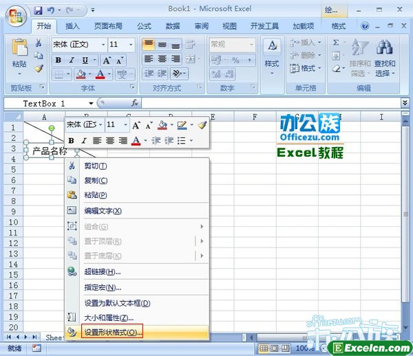413x356 pixels.
Task: Choose Edit Text (编辑文字) in the context menu
Action: click(x=137, y=211)
